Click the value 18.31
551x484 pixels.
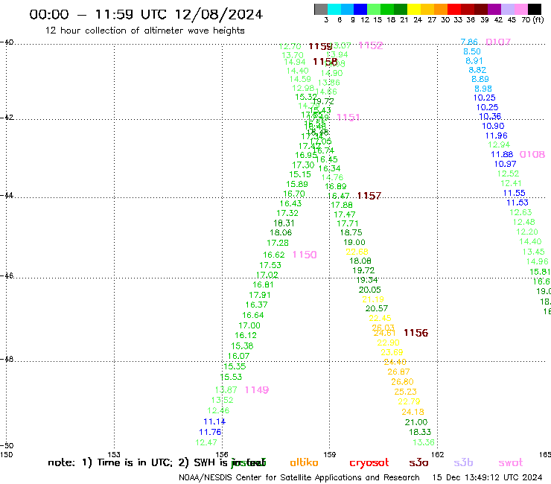284,223
